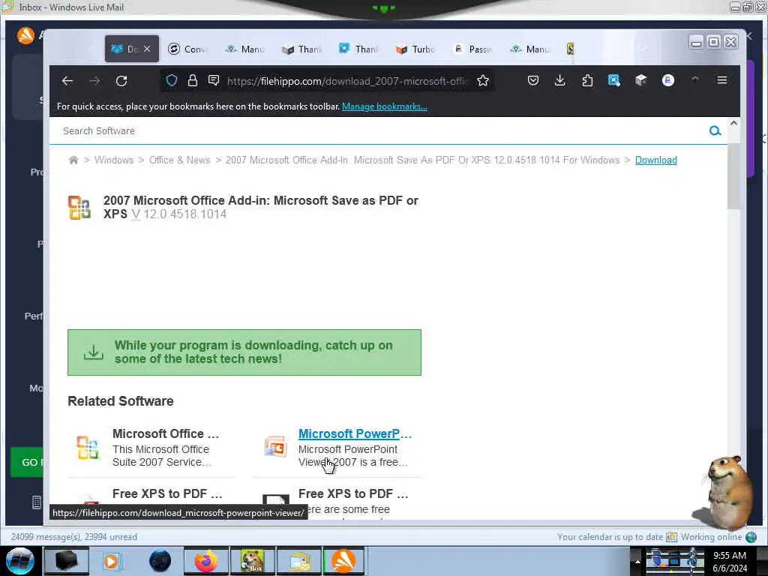Click the Microsoft Office Add-in logo icon
The height and width of the screenshot is (576, 768).
pos(79,207)
